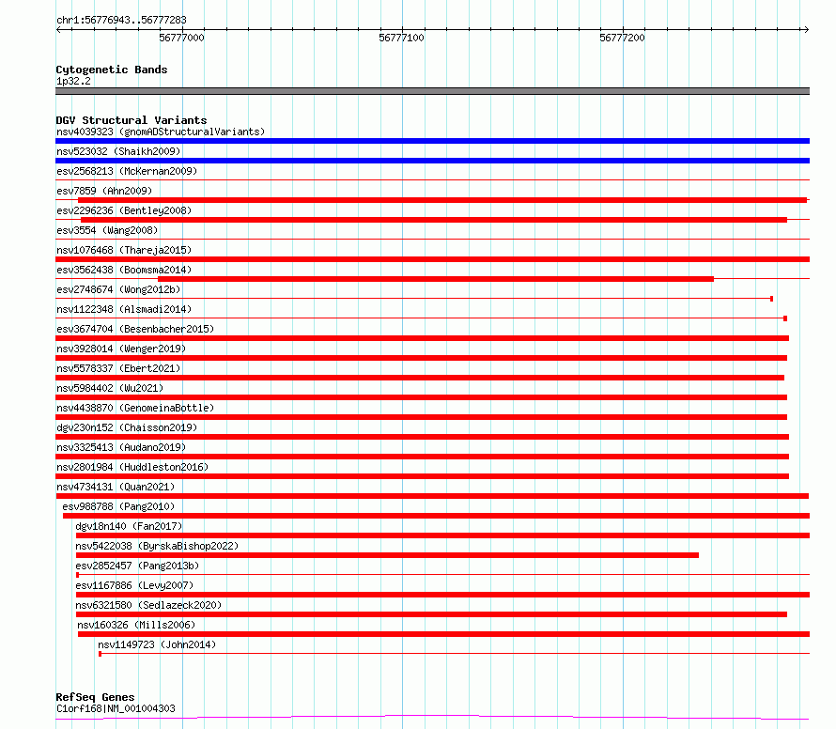Open variant esv2296236 (Bentley2008)
The image size is (836, 729).
tap(124, 210)
